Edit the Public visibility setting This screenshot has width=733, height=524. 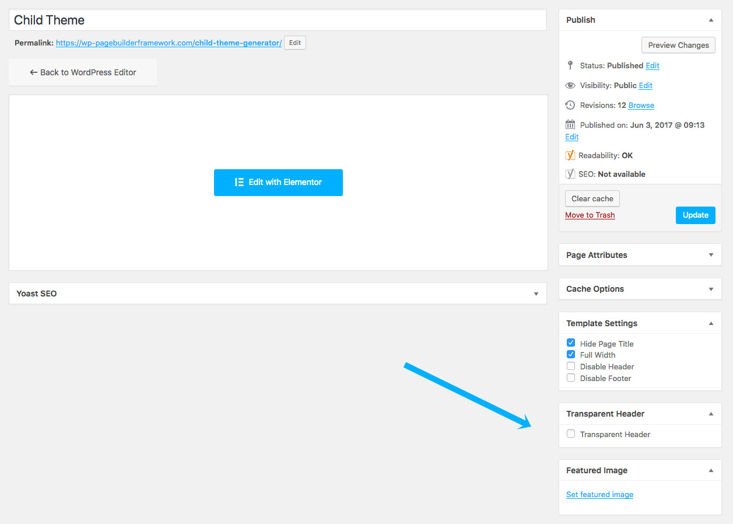[646, 85]
